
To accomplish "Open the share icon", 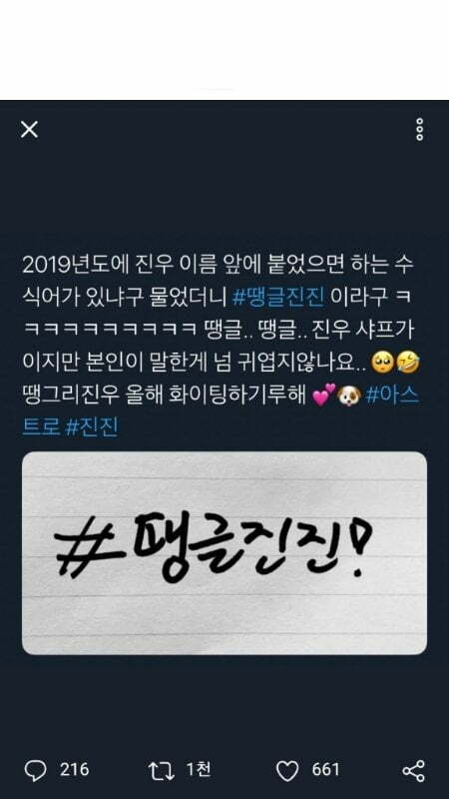I will click(413, 771).
